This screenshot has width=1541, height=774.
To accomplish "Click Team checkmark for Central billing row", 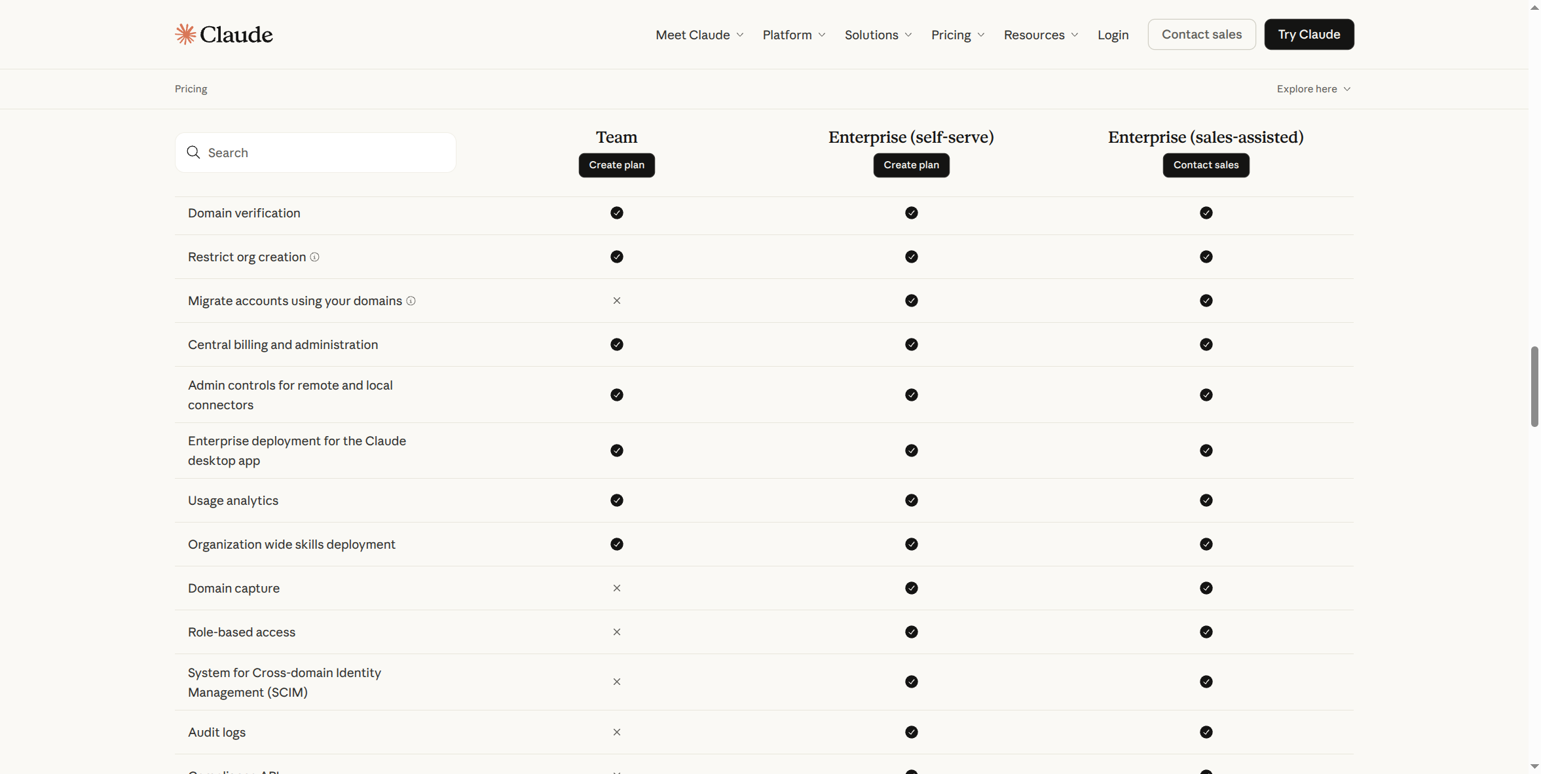I will point(617,344).
